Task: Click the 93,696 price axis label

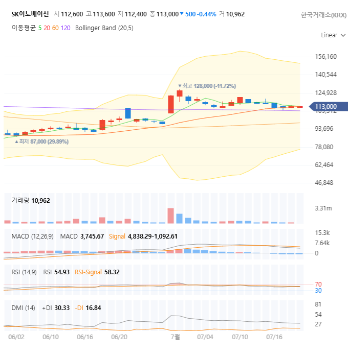Action: 324,129
